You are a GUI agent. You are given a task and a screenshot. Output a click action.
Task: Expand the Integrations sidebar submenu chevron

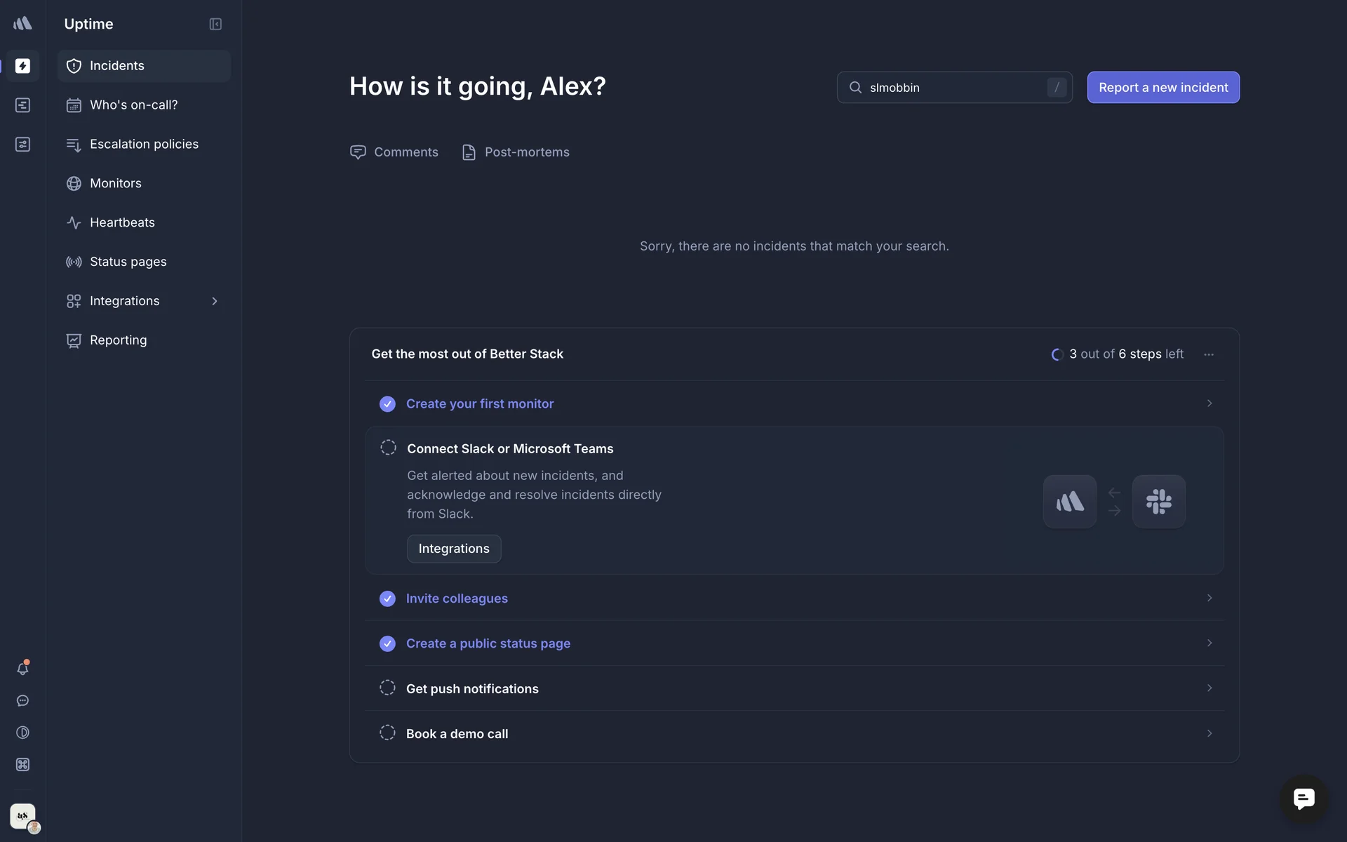click(x=215, y=301)
